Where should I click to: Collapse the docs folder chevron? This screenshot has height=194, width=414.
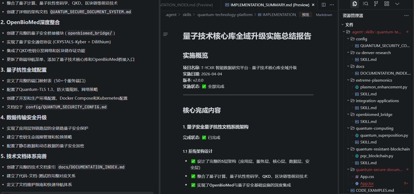[x=348, y=66]
